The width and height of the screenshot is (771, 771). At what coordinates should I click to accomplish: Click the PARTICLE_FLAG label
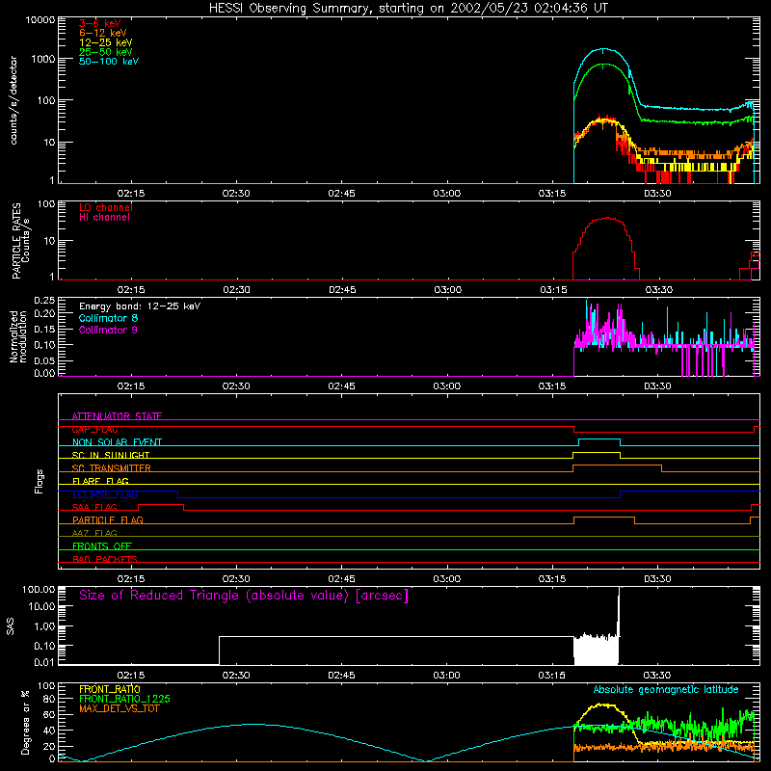click(x=108, y=520)
